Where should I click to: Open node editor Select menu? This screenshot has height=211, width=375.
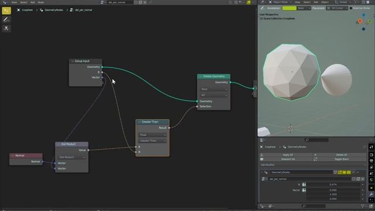[x=23, y=2]
